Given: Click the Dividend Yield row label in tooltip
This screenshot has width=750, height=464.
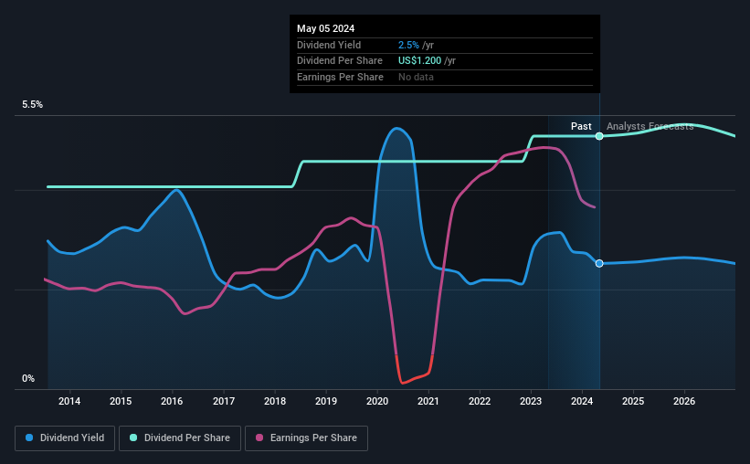Looking at the screenshot, I should click(x=329, y=45).
